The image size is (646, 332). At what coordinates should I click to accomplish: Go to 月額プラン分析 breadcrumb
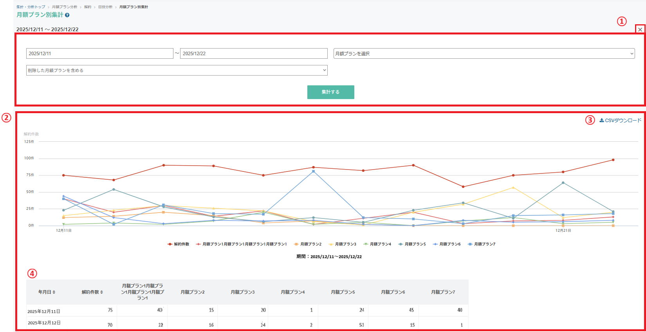65,7
